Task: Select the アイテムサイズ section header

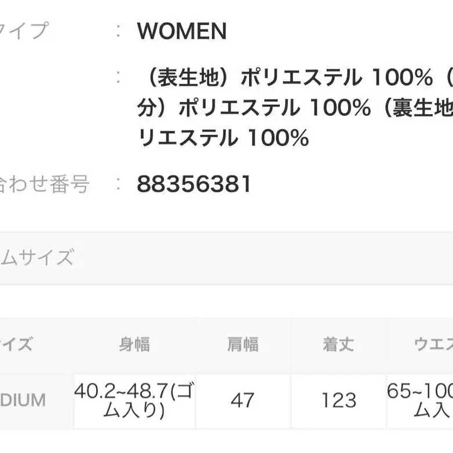Action: pos(37,258)
